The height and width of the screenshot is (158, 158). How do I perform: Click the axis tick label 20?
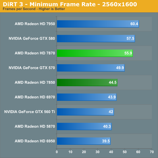(x=84, y=152)
